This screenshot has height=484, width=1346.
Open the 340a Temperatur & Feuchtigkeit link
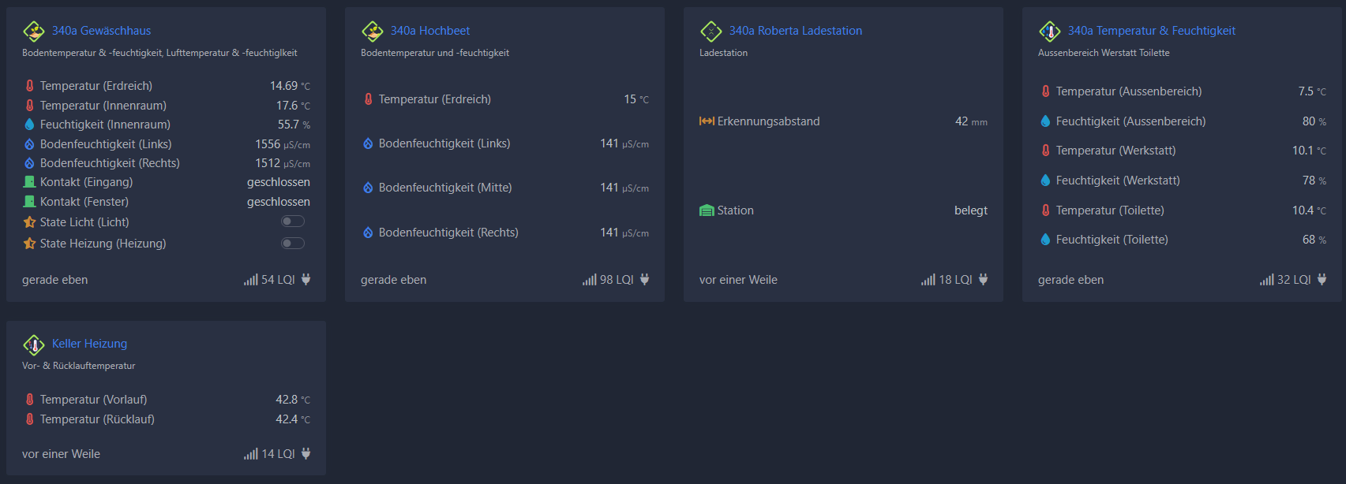pos(1152,31)
